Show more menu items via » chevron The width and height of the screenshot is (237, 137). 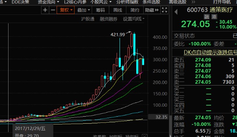tap(193, 2)
